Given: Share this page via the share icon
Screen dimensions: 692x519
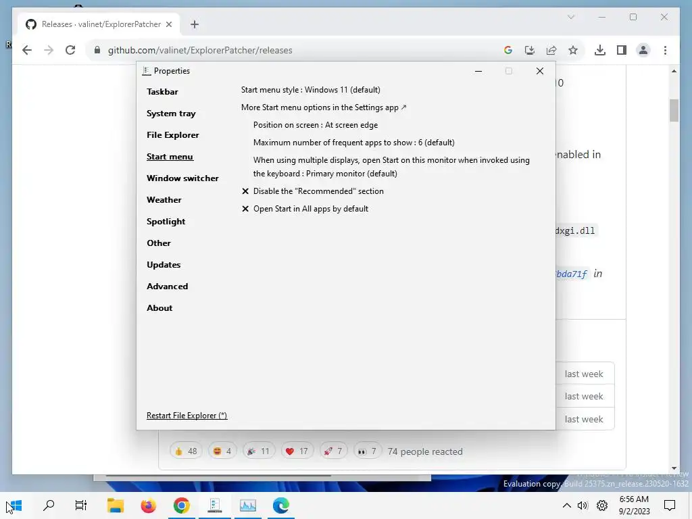Looking at the screenshot, I should click(x=551, y=50).
